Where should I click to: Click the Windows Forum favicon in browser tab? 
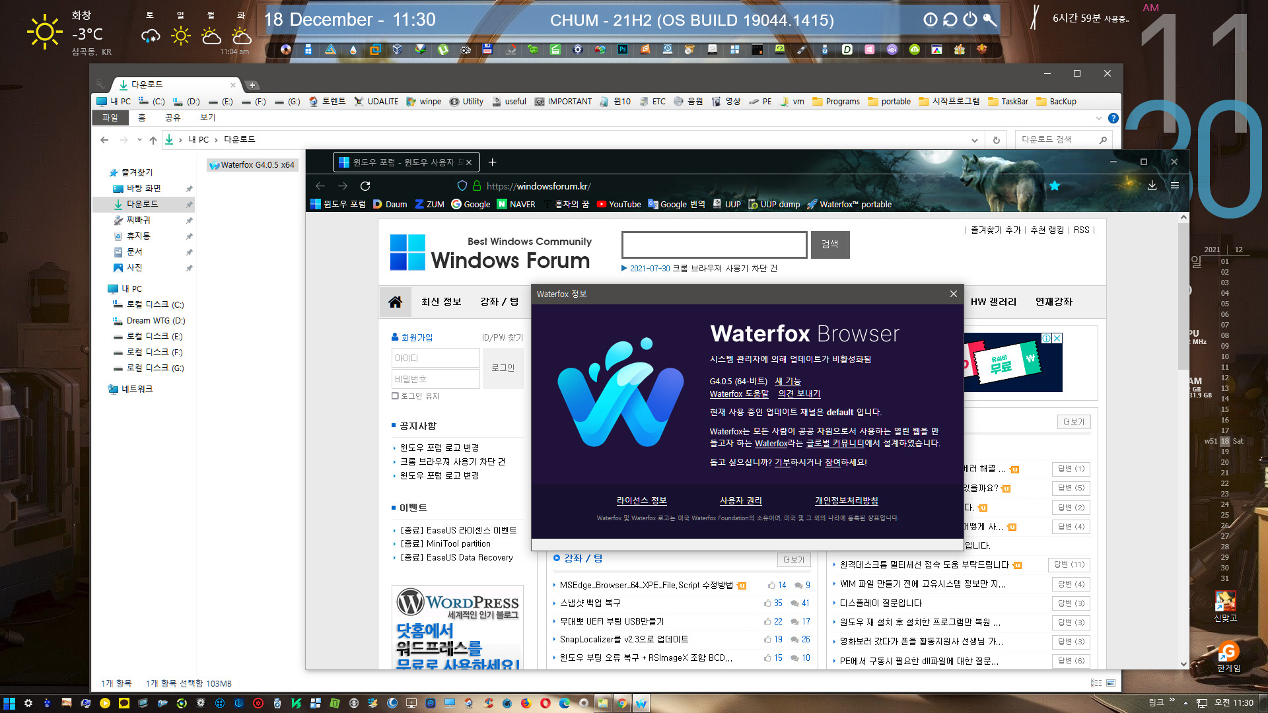point(348,162)
